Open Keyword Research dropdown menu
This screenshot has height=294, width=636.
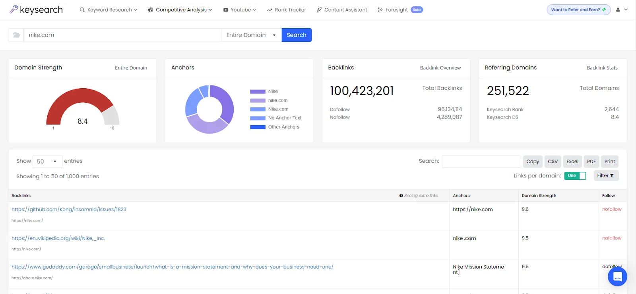click(109, 10)
